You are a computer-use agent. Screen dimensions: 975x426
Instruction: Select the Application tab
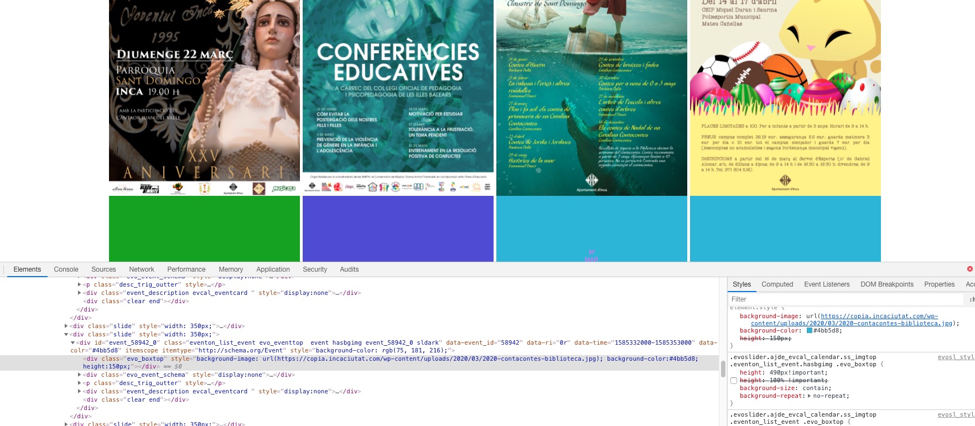pyautogui.click(x=273, y=269)
